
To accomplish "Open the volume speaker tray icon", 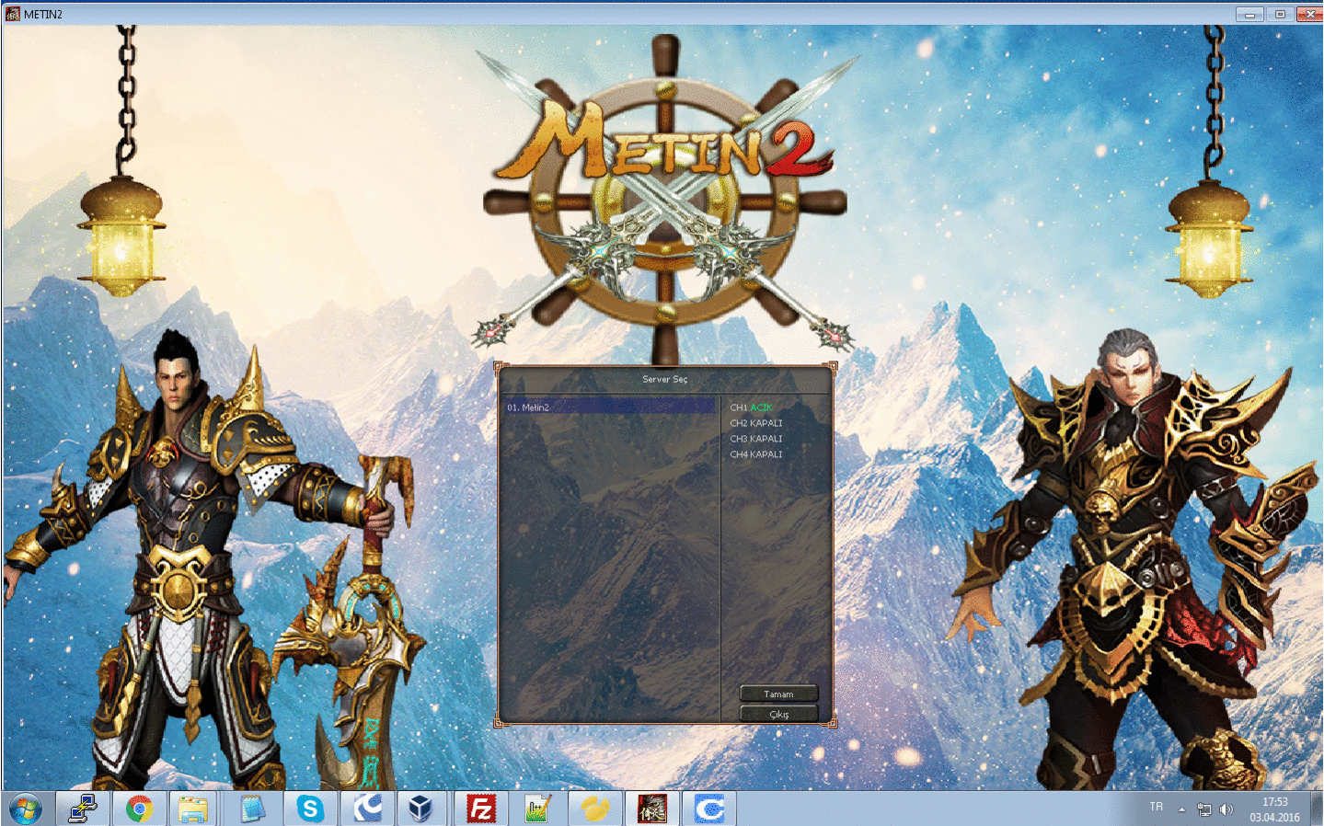I will (x=1226, y=809).
